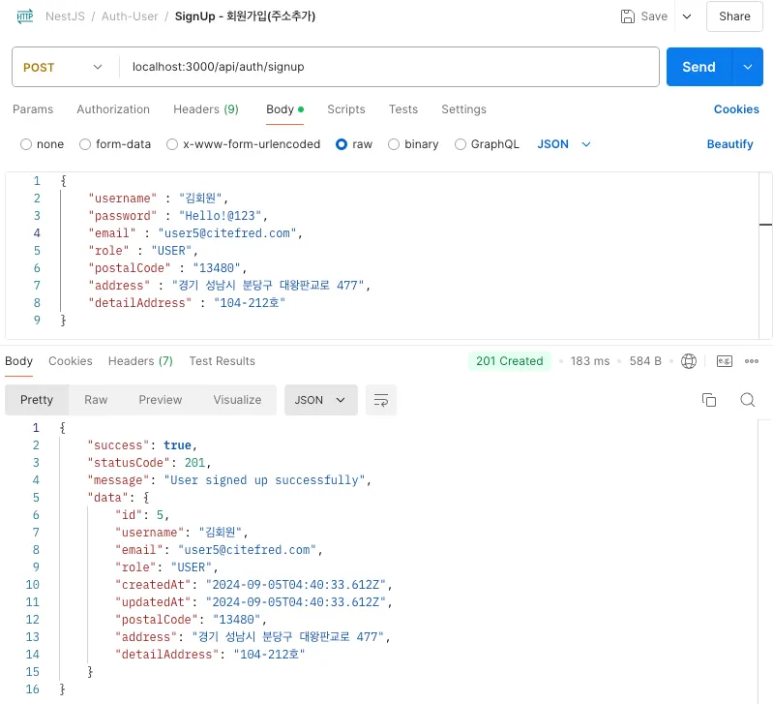Image resolution: width=773 pixels, height=704 pixels.
Task: Click the Beautify link
Action: (x=729, y=144)
